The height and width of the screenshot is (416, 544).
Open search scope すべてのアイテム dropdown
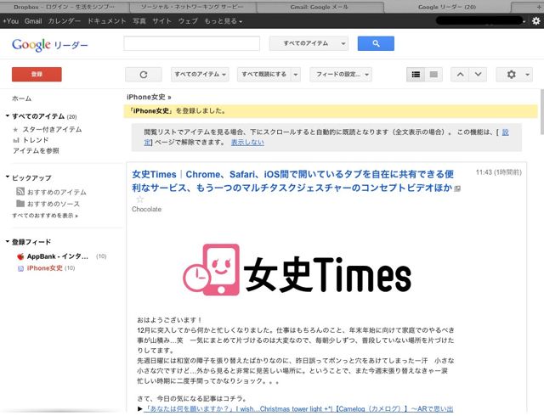click(x=309, y=43)
